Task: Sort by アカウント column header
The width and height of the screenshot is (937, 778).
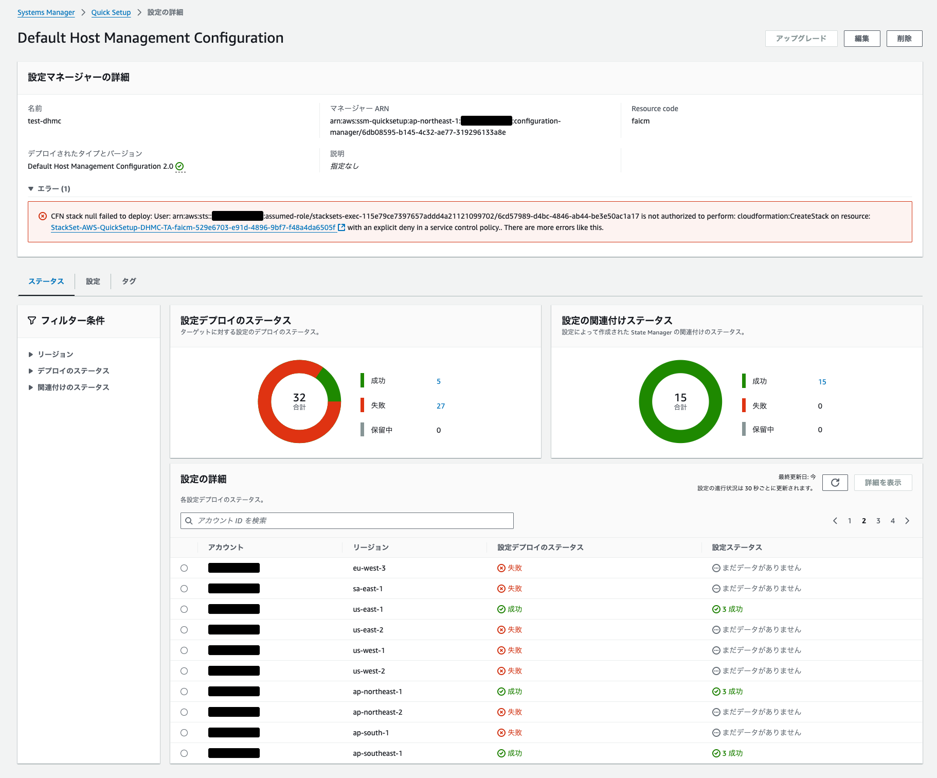Action: [x=226, y=547]
